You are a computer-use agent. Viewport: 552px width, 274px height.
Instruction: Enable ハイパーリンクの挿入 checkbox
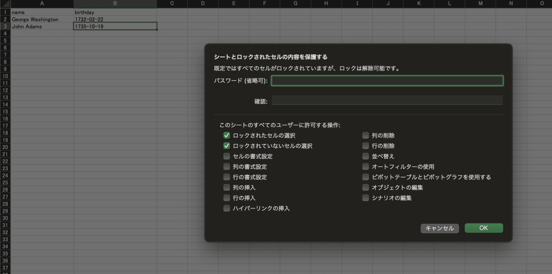226,208
